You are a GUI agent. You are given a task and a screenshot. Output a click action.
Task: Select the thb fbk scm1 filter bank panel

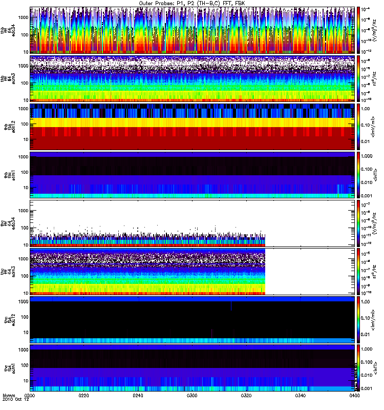coord(193,175)
